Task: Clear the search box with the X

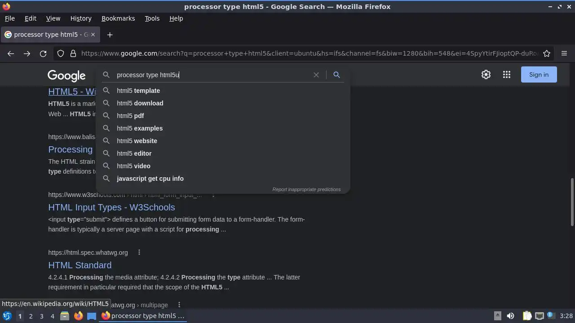Action: [316, 75]
